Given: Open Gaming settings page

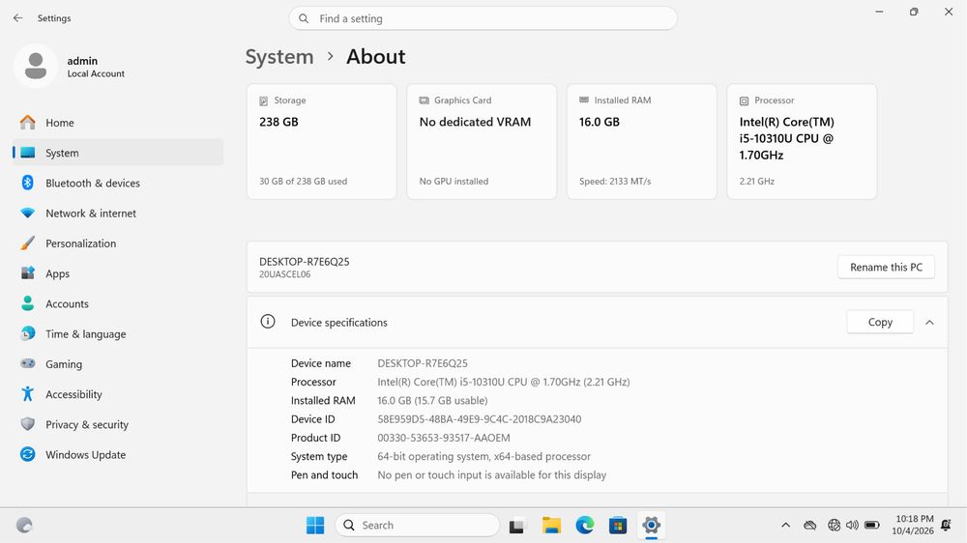Looking at the screenshot, I should tap(118, 364).
